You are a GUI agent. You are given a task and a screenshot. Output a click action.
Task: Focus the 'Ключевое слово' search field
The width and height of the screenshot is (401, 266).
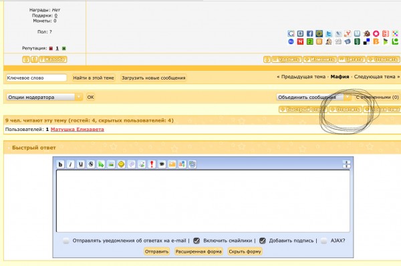click(36, 78)
